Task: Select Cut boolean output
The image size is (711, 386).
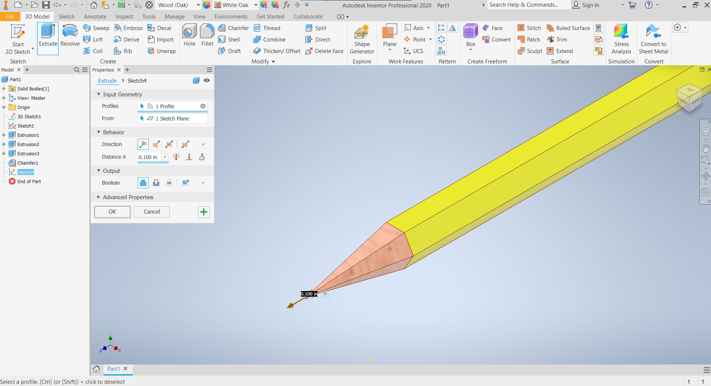Action: tap(156, 183)
